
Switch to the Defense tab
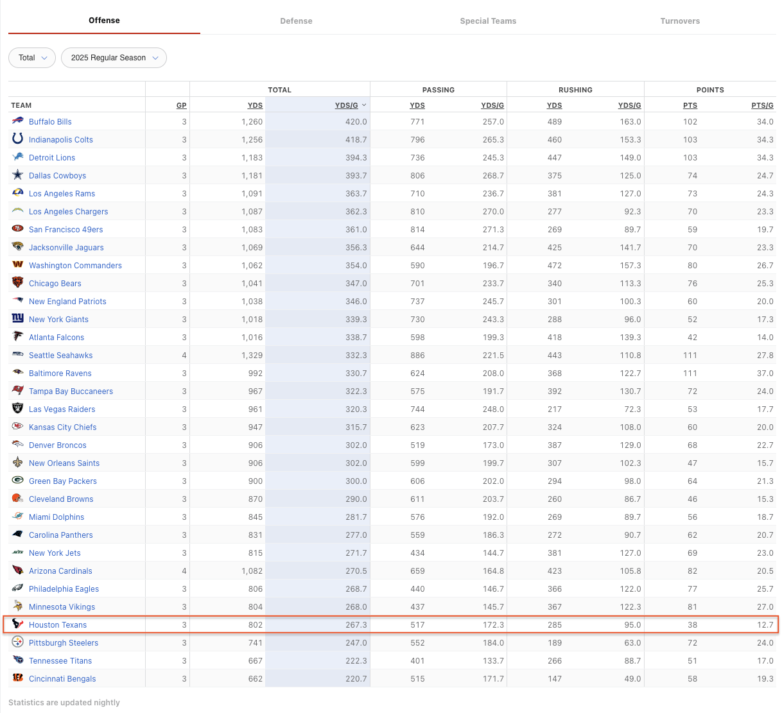[x=296, y=21]
